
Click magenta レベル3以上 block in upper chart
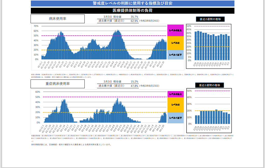(175, 30)
